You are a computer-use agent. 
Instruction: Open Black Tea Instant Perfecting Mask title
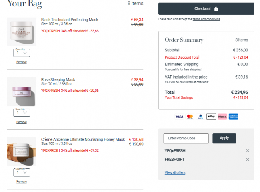[70, 20]
